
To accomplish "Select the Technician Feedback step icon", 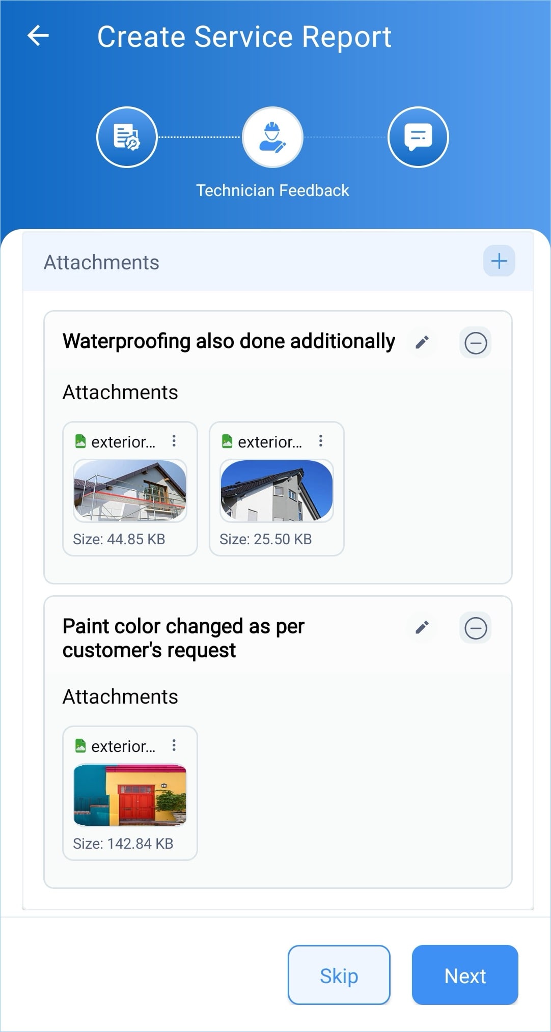I will pos(272,137).
